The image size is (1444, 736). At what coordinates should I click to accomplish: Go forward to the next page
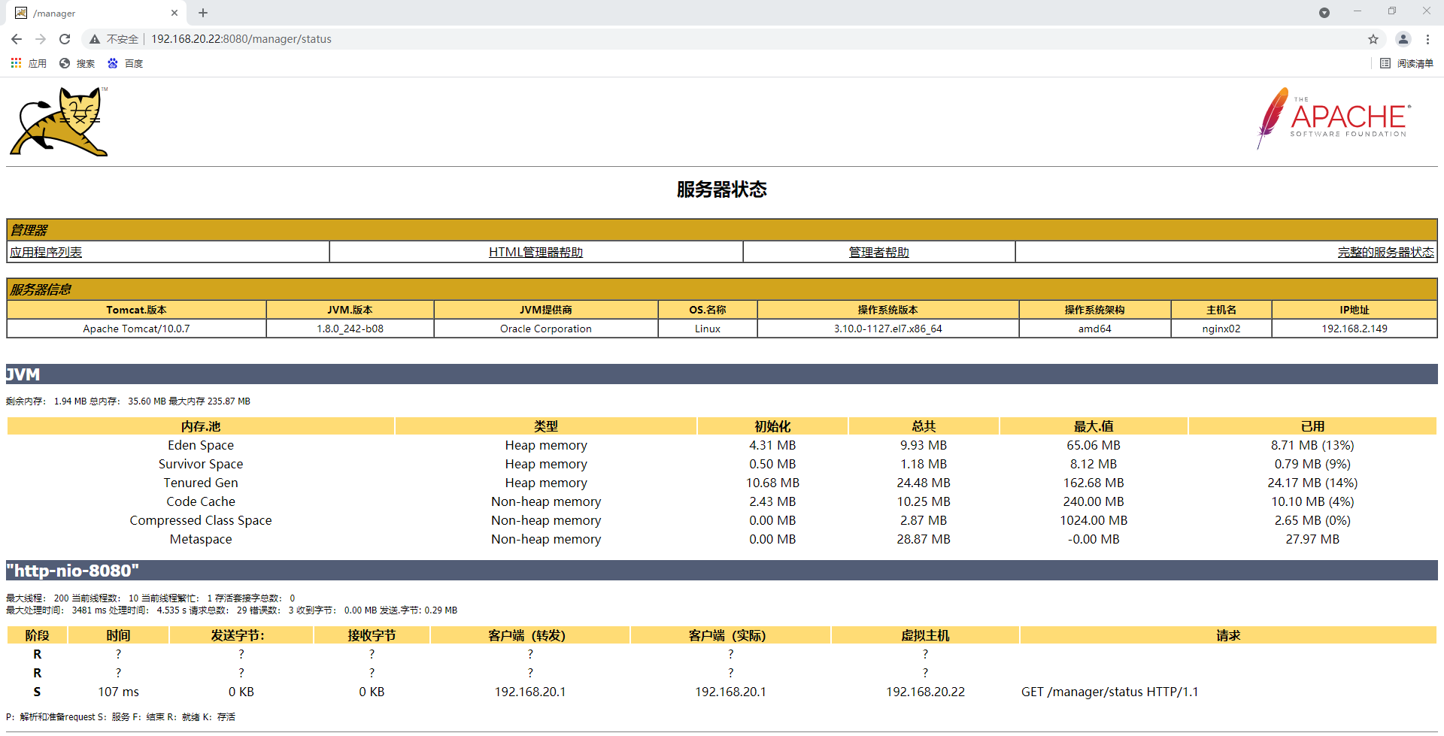41,39
